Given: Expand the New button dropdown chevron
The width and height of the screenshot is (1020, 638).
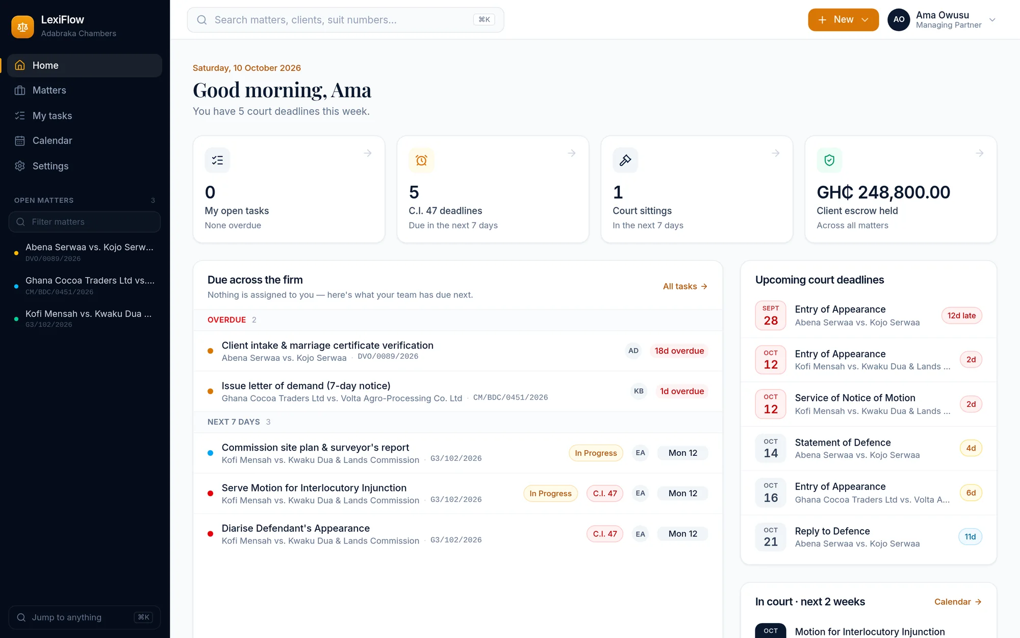Looking at the screenshot, I should point(865,20).
